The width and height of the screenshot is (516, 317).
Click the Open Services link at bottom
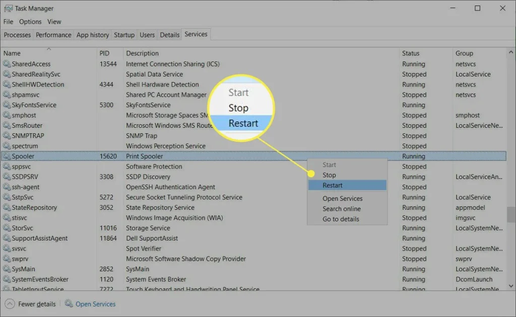pyautogui.click(x=95, y=304)
